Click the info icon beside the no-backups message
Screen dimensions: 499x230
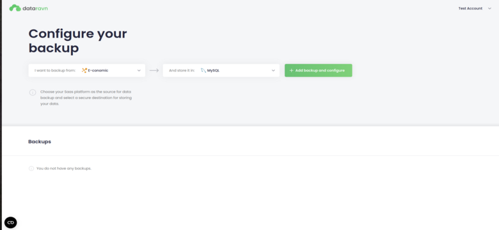(x=31, y=169)
